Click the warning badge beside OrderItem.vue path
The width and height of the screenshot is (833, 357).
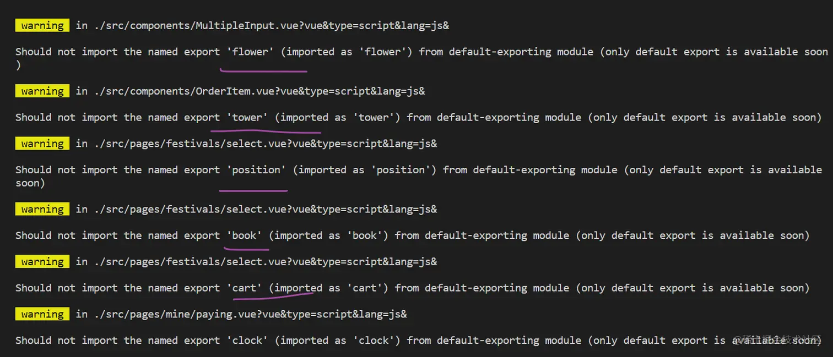(42, 91)
